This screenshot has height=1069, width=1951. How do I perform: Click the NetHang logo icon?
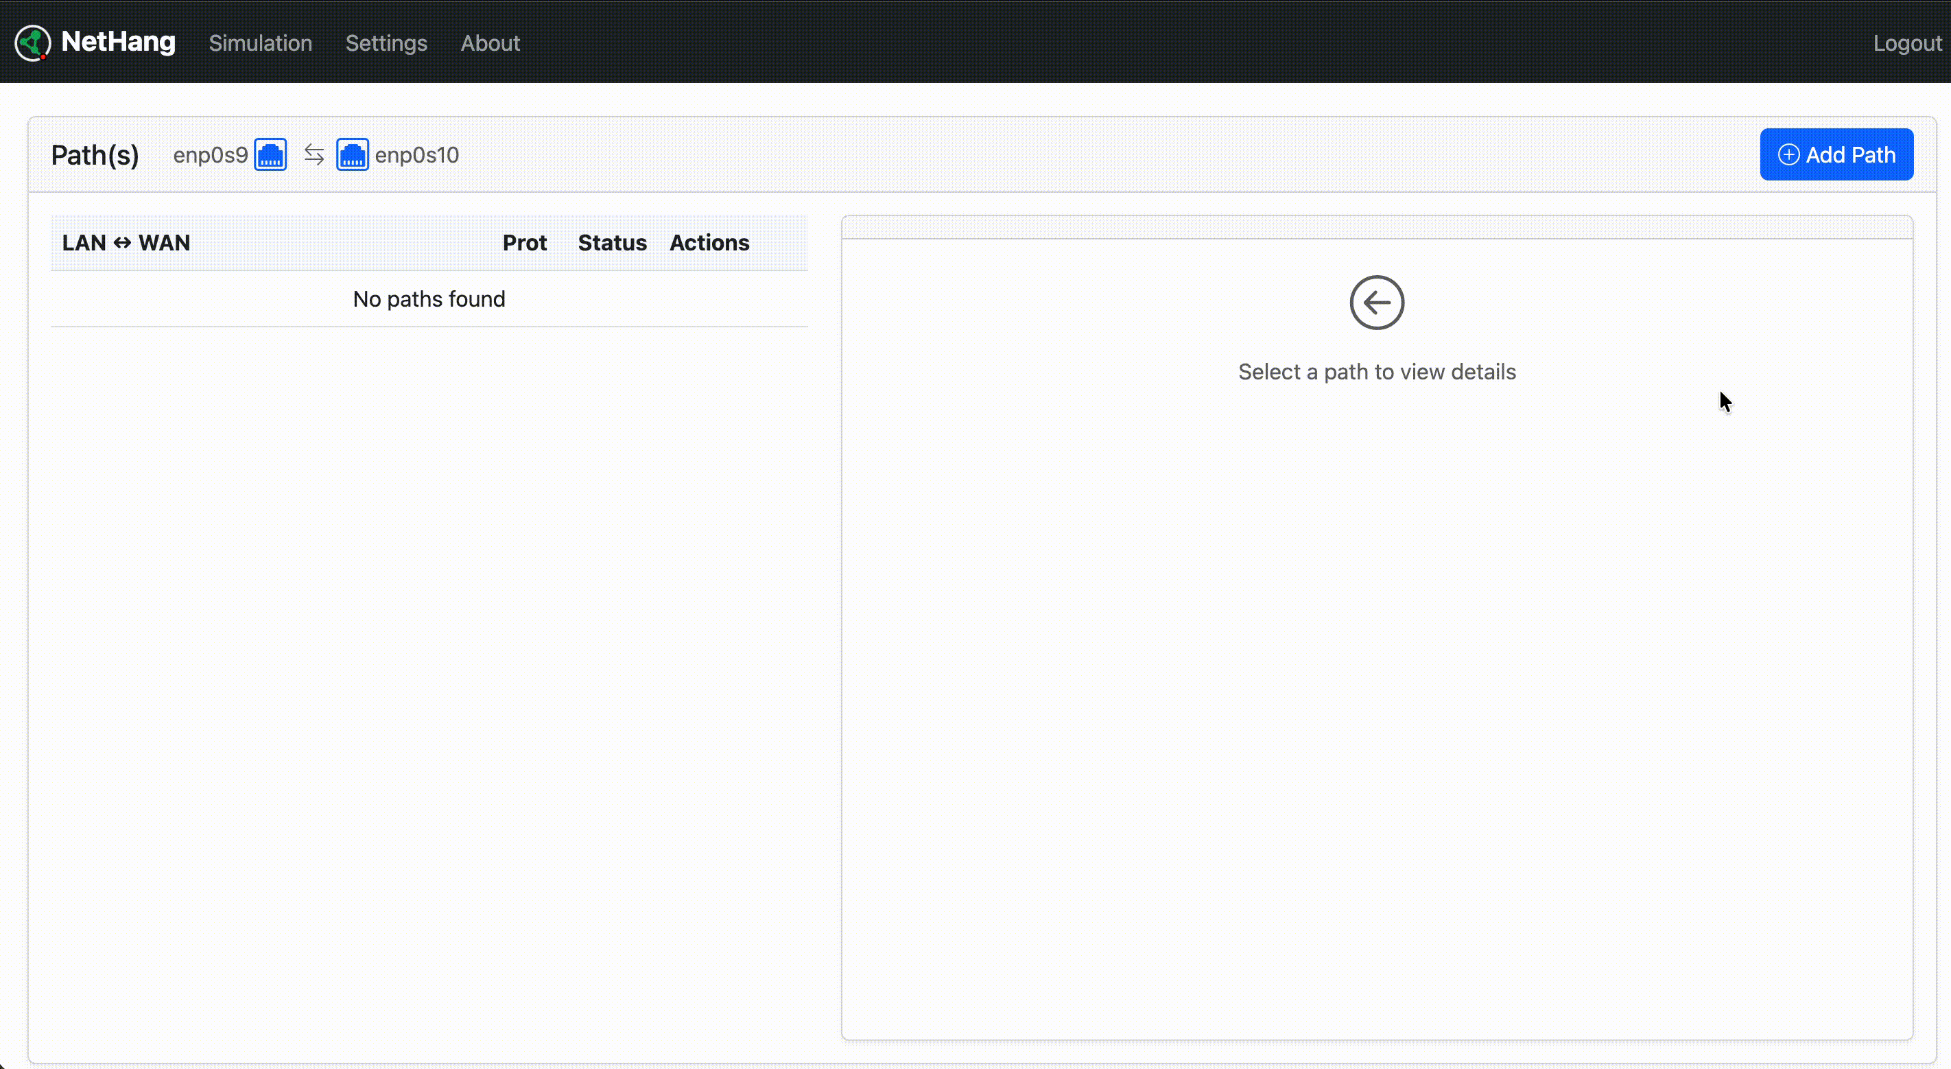pos(32,43)
